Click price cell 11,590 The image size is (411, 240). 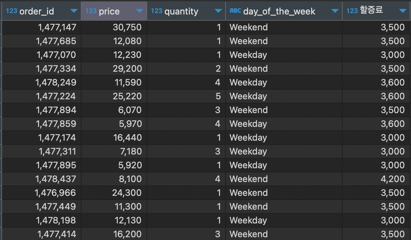[x=114, y=83]
